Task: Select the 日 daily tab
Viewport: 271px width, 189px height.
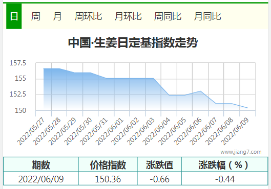Action: 14,16
